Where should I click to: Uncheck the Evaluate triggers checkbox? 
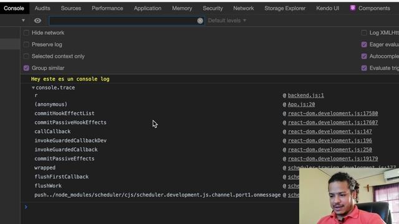[364, 68]
